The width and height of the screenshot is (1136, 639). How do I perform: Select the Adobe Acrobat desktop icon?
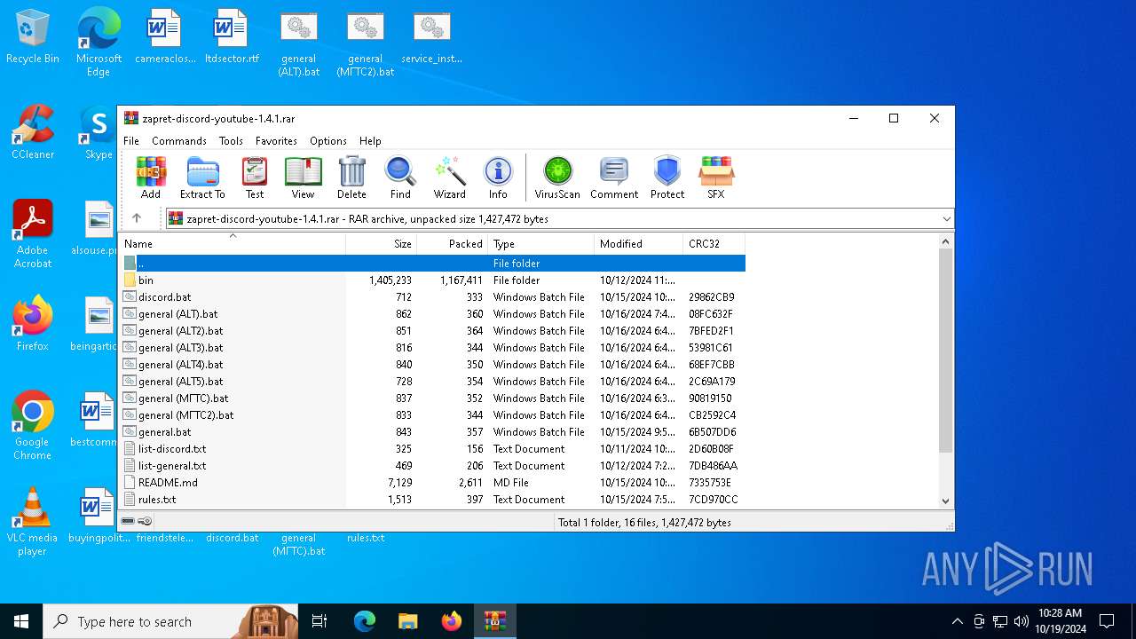click(x=33, y=234)
